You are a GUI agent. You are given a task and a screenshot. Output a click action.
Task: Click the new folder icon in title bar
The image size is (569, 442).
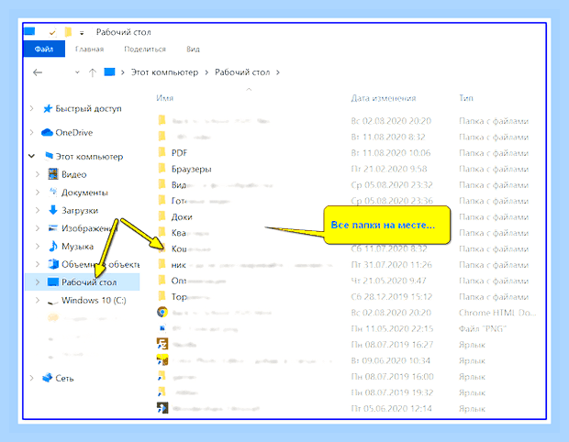(x=68, y=32)
